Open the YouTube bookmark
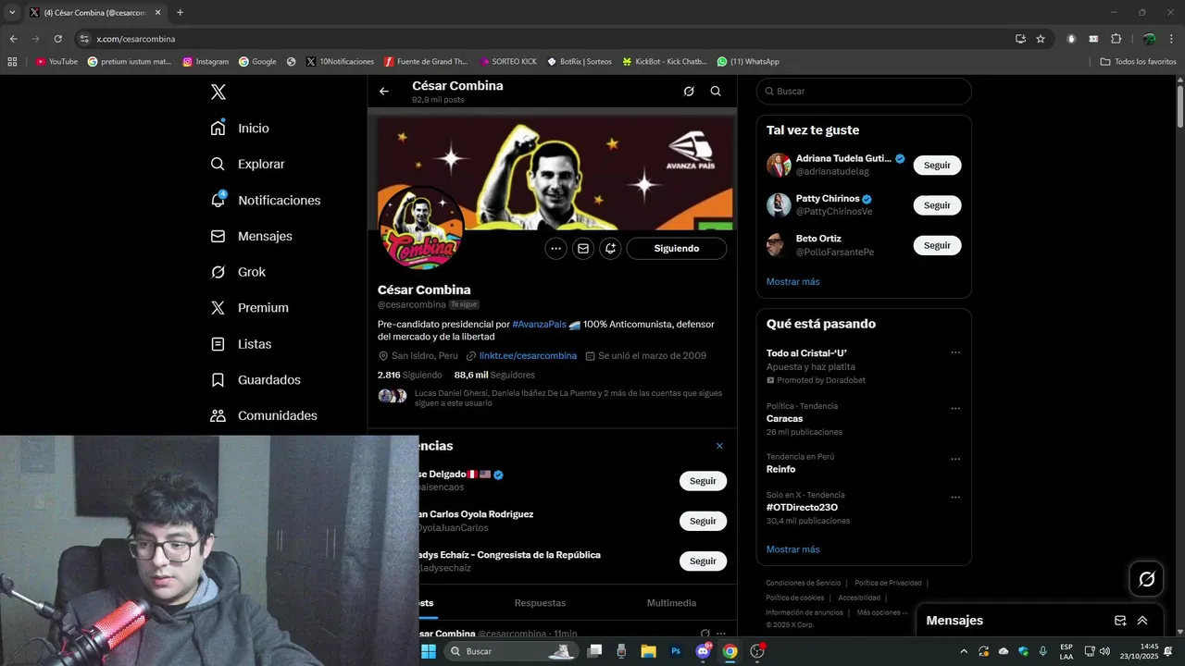This screenshot has width=1185, height=666. click(56, 62)
